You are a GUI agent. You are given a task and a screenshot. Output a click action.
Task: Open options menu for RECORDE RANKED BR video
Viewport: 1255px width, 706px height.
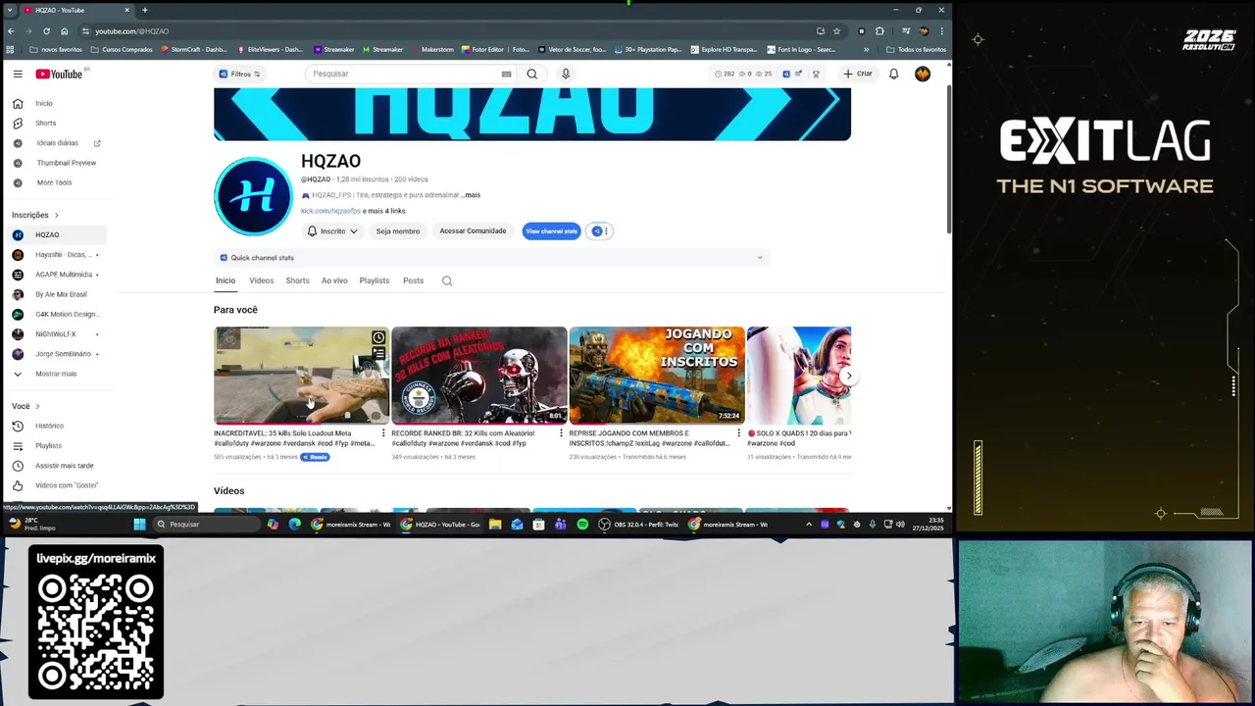coord(561,433)
